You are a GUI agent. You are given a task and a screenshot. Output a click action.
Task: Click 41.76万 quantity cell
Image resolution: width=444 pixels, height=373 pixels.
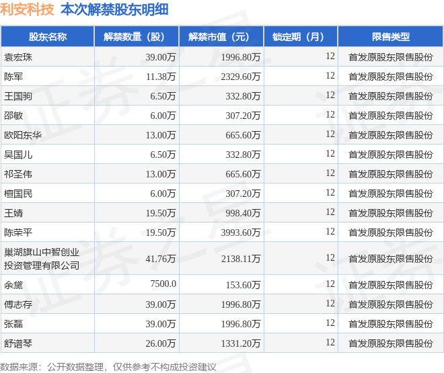[161, 259]
